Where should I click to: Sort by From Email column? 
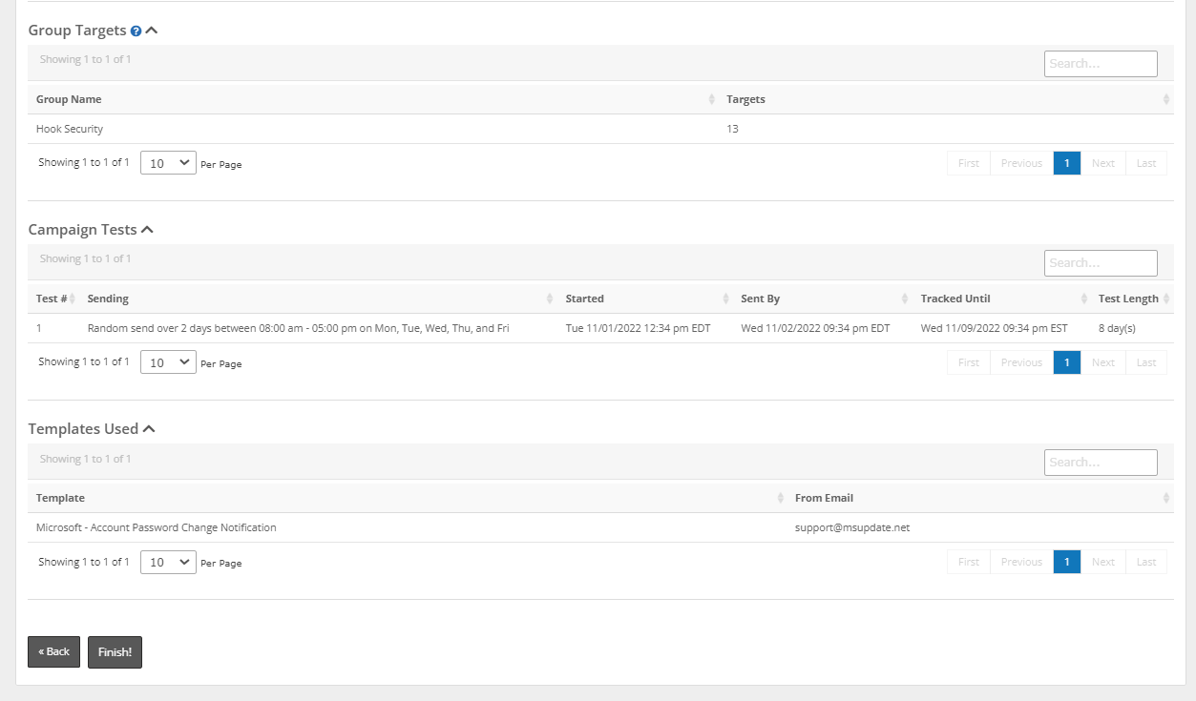[x=980, y=498]
